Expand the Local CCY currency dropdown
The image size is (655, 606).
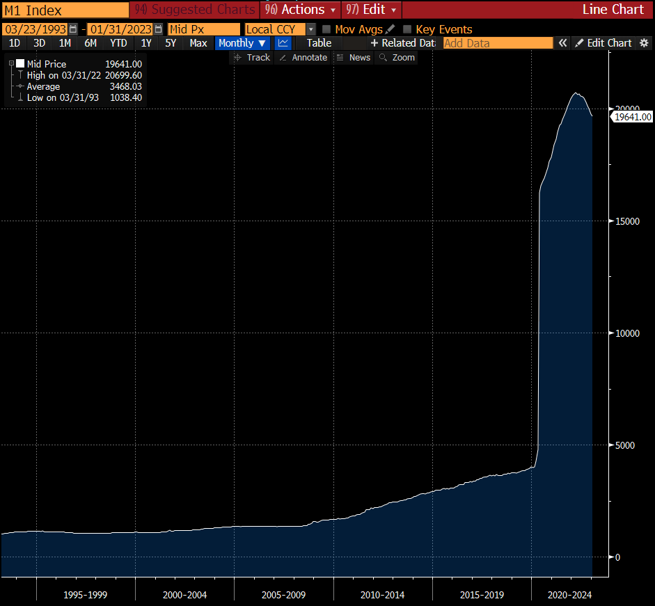click(310, 29)
